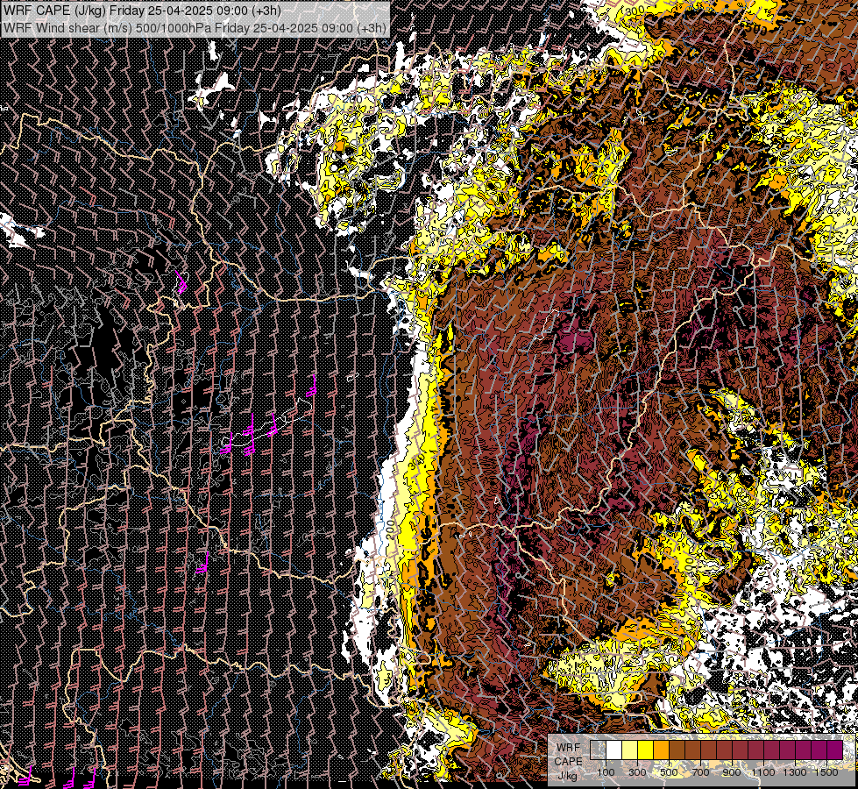
Task: Click the legend value 1300
Action: pos(795,772)
